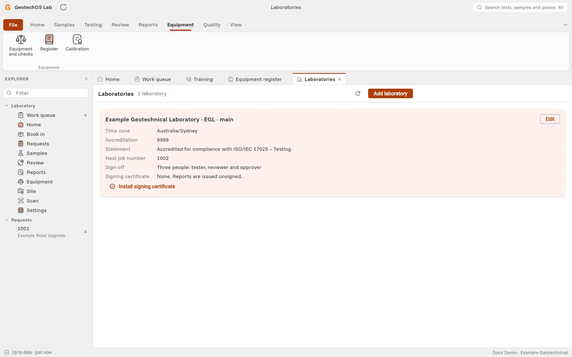572x357 pixels.
Task: Refresh the Laboratories list
Action: [x=358, y=94]
